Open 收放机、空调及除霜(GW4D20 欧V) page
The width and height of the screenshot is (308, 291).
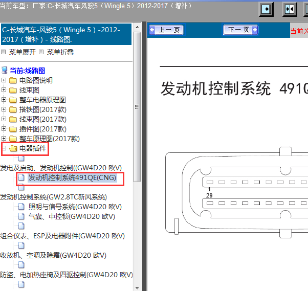click(53, 255)
